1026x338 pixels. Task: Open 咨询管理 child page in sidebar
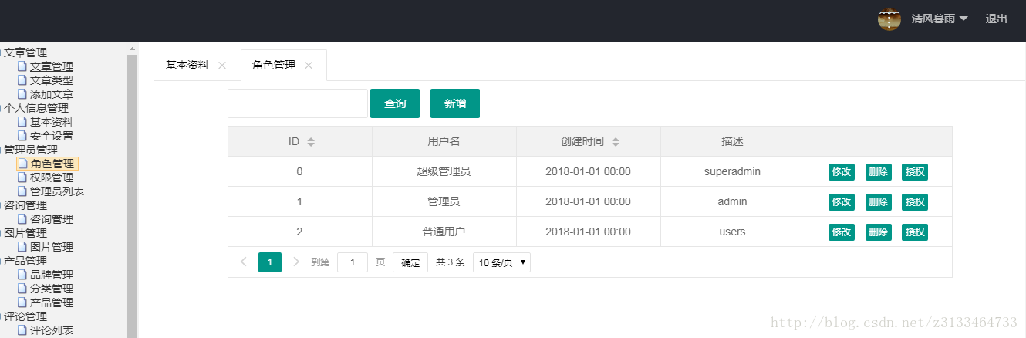tap(52, 219)
